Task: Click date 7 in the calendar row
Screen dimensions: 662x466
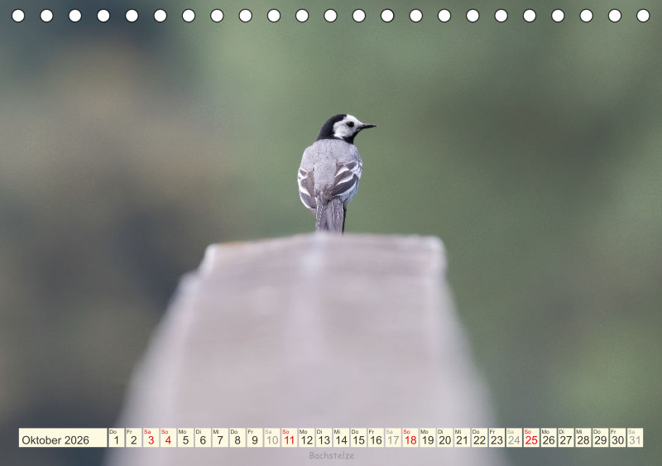Action: [220, 440]
